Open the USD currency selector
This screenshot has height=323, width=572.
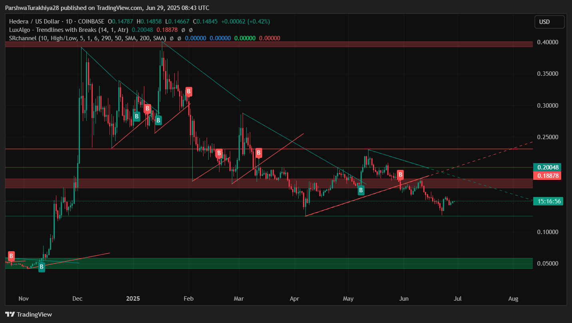549,22
